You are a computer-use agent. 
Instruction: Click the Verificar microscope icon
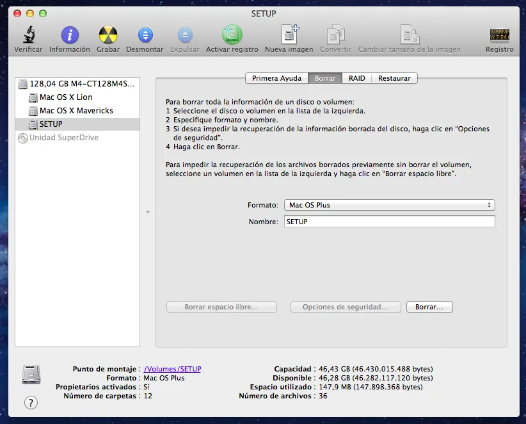click(29, 35)
